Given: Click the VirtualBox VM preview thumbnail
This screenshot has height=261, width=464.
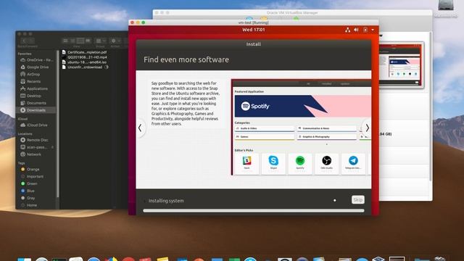Looking at the screenshot, I should pos(401,65).
